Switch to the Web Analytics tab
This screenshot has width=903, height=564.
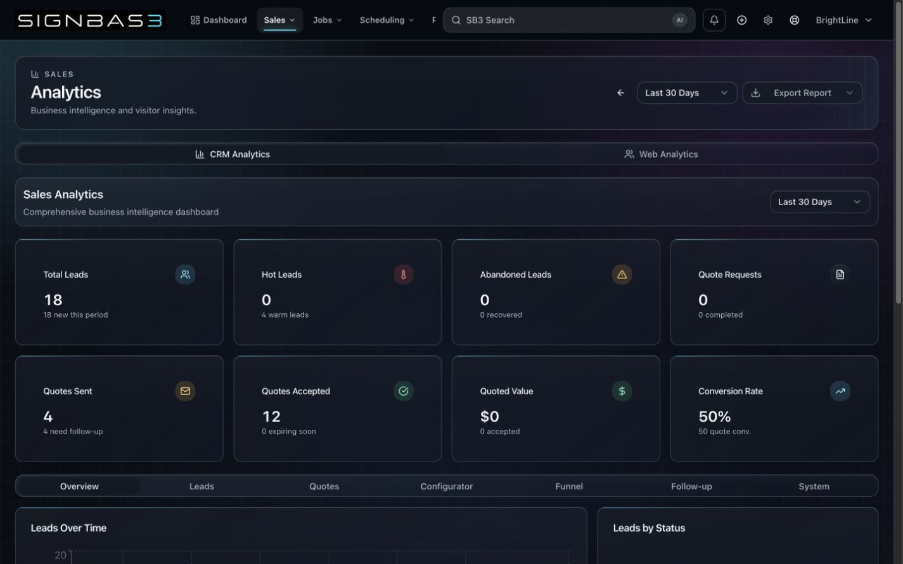click(x=661, y=154)
